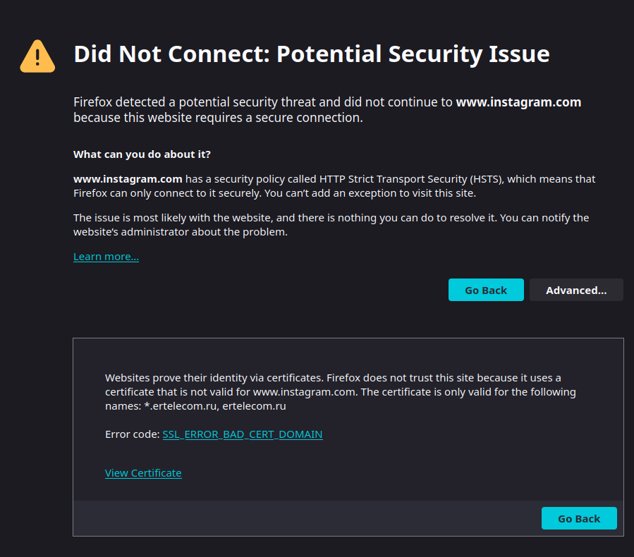Image resolution: width=634 pixels, height=557 pixels.
Task: Click the Did Not Connect page heading
Action: [x=312, y=54]
